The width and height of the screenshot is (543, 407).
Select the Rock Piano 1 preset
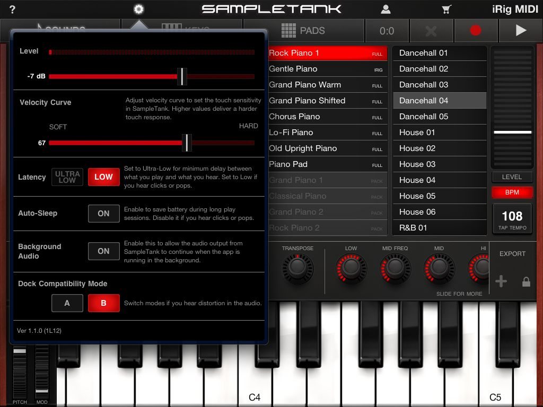pos(327,53)
